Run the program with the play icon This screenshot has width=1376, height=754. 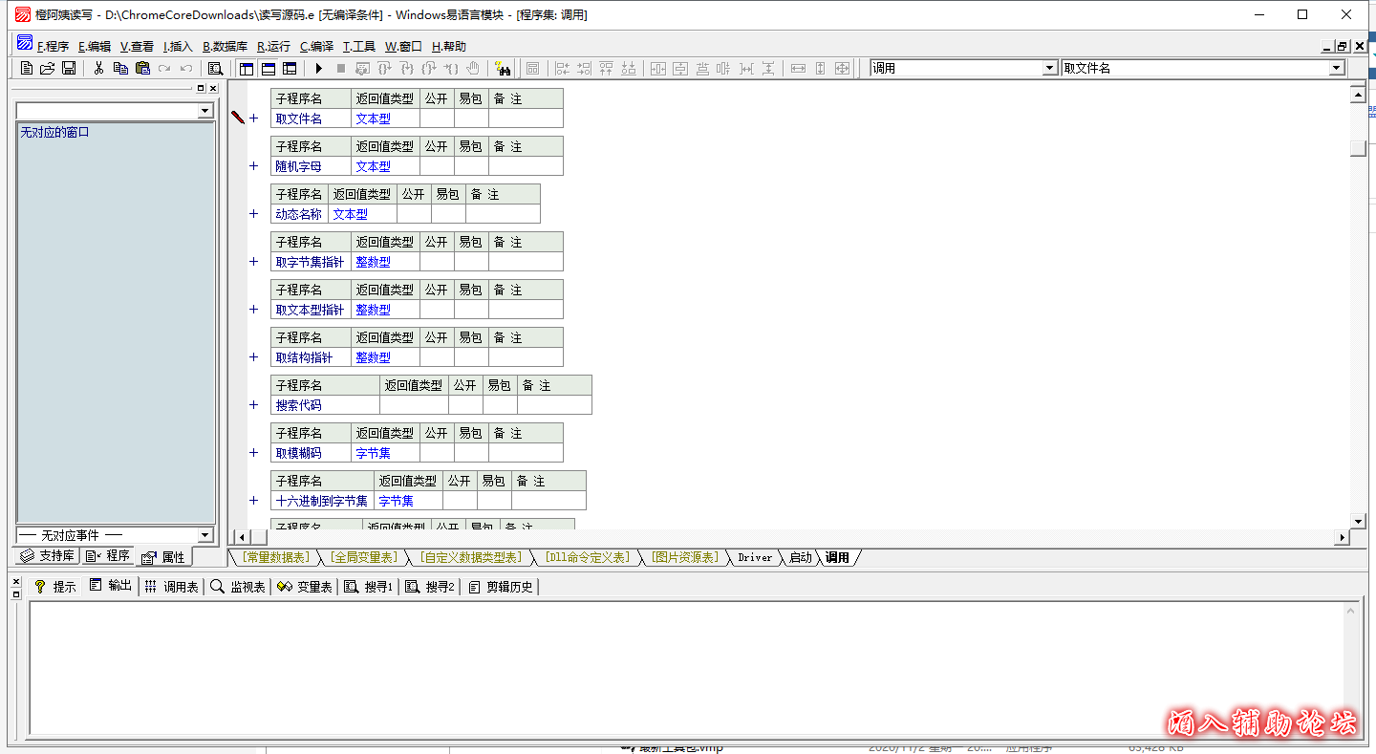coord(318,68)
